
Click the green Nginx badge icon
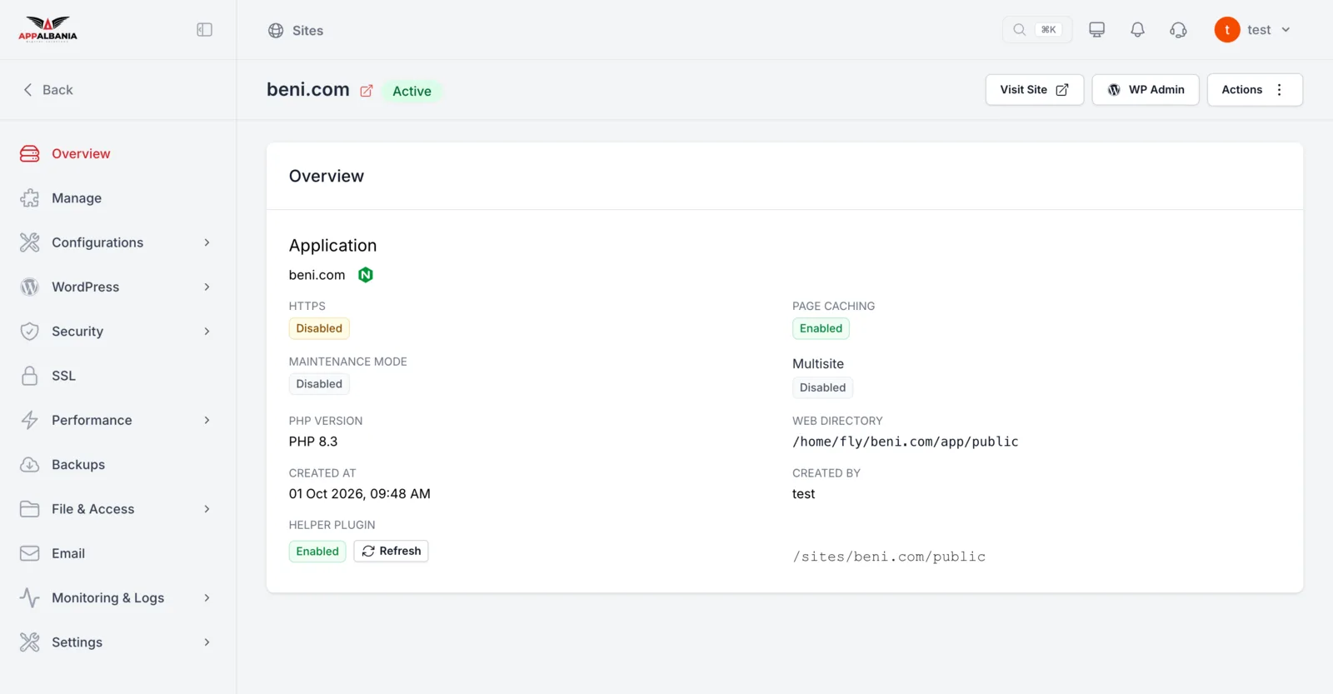(x=365, y=275)
